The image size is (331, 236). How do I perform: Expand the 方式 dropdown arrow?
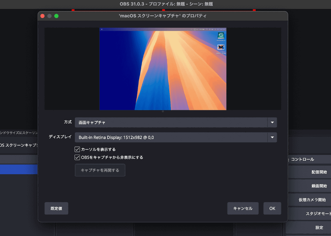272,122
